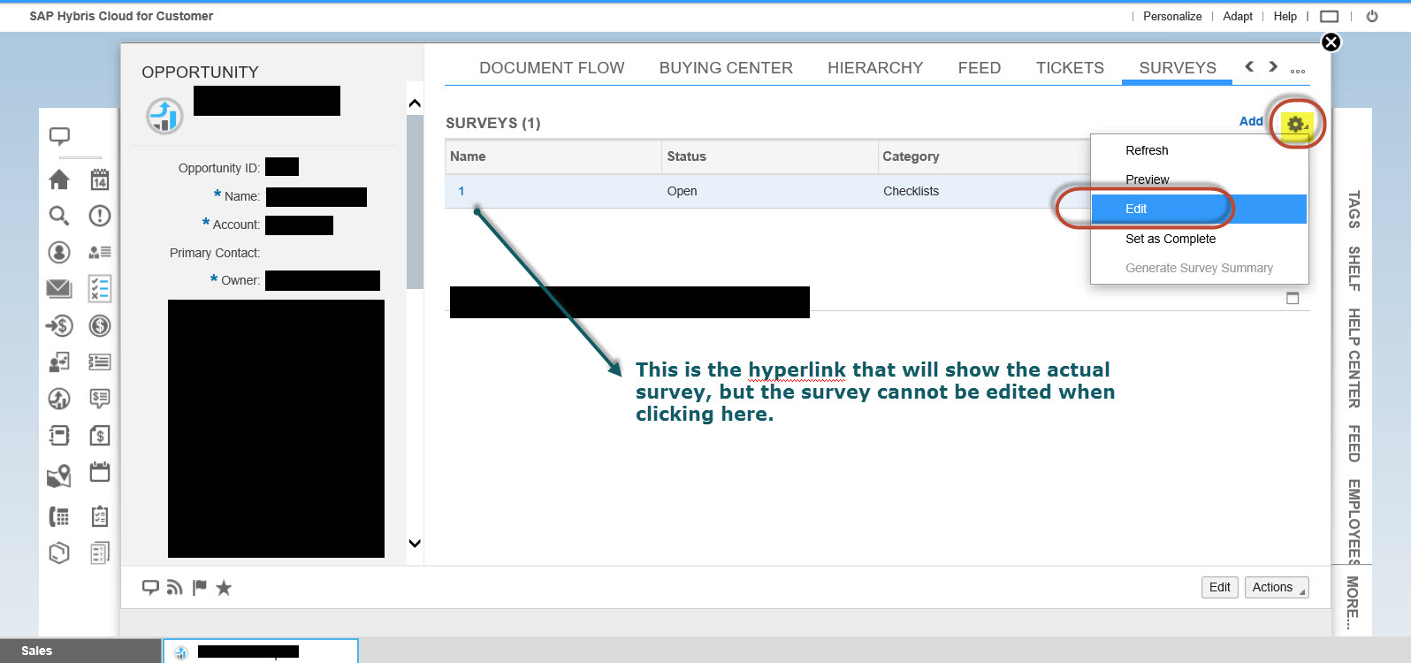Flag the opportunity with the flag icon

pyautogui.click(x=199, y=588)
